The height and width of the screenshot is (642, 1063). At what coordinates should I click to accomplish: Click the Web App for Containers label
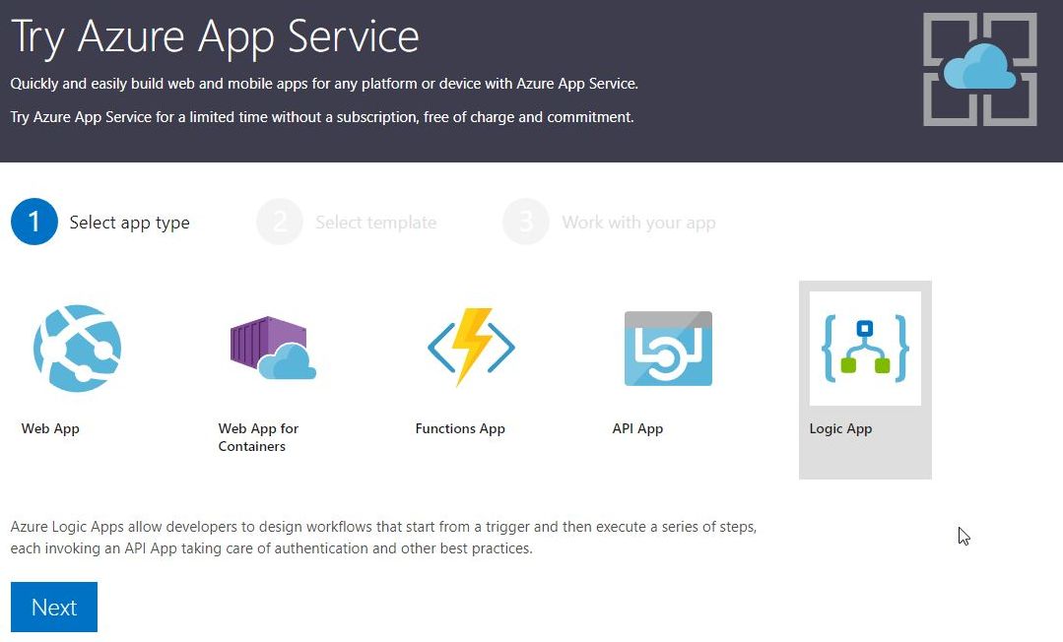(258, 437)
